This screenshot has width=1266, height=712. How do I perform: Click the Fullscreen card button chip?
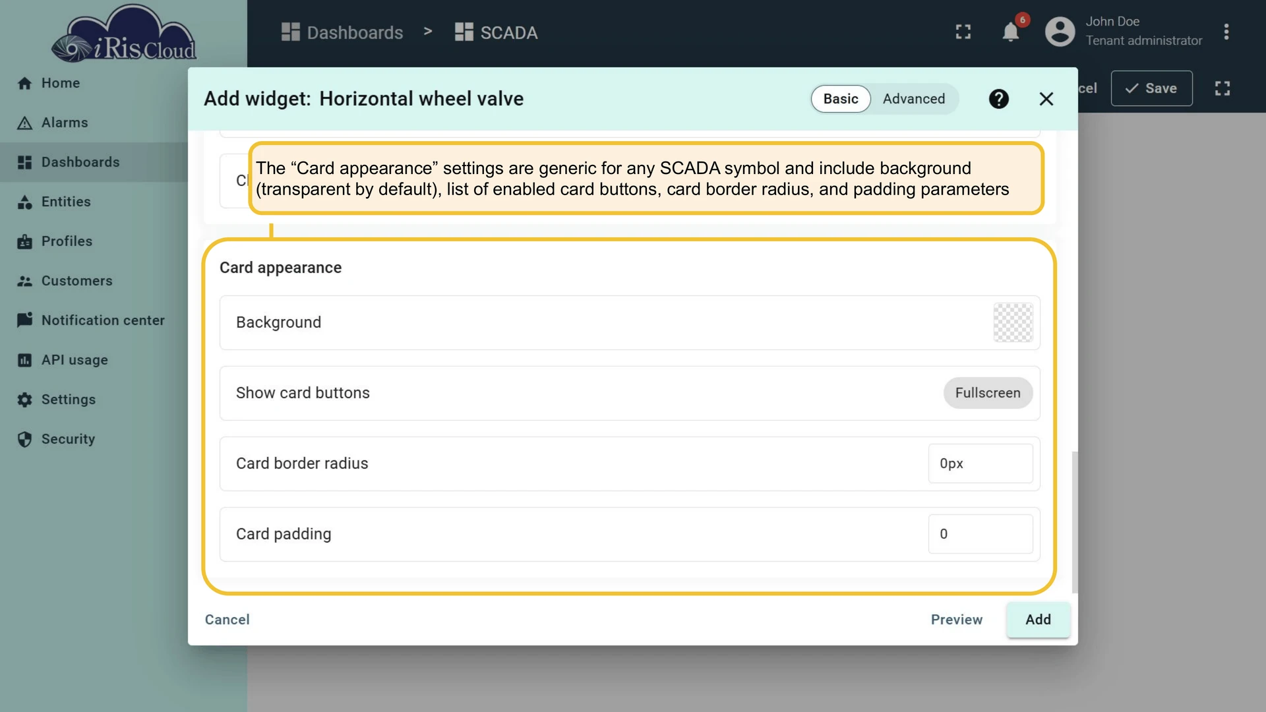(x=988, y=393)
